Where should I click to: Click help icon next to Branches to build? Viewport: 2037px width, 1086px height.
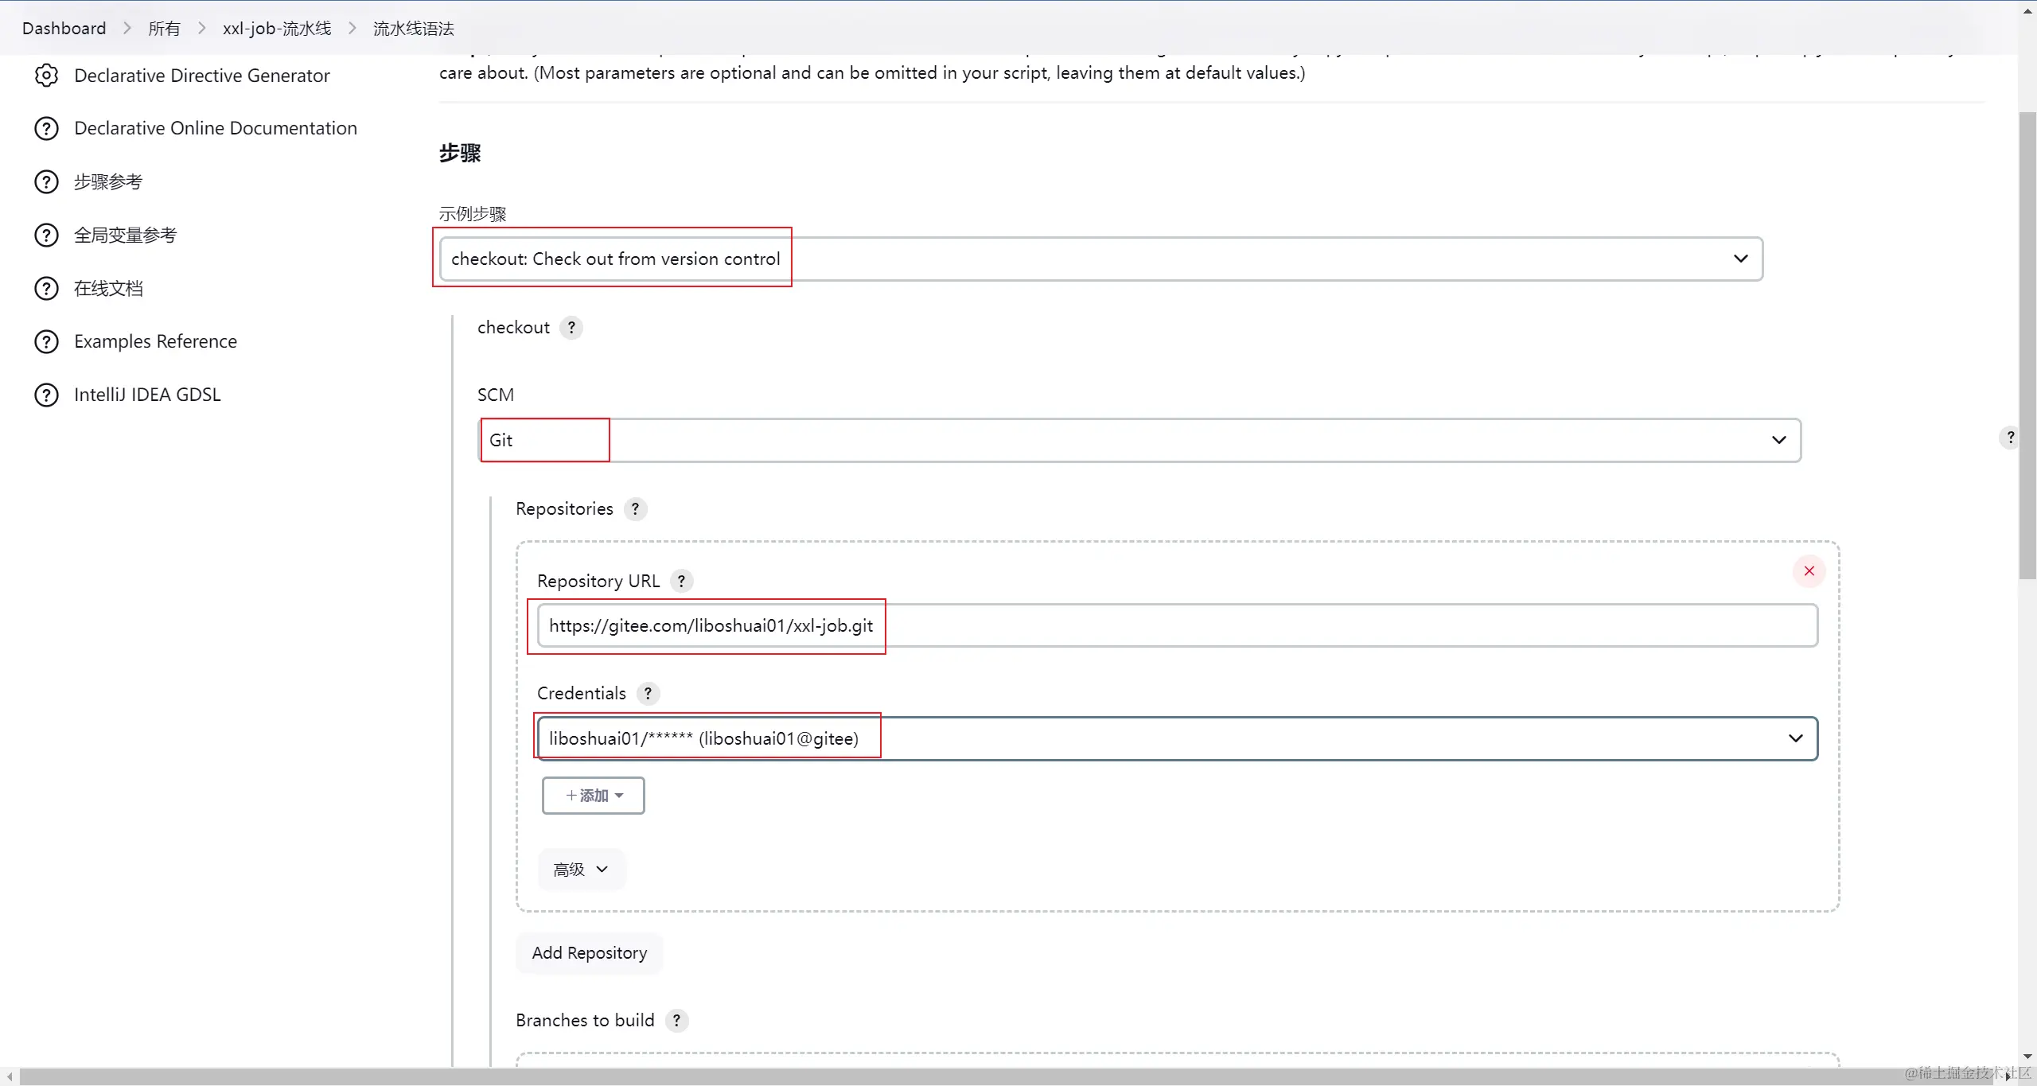(676, 1021)
